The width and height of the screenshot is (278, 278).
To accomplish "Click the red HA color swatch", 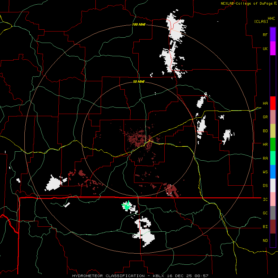I will coord(273,103).
